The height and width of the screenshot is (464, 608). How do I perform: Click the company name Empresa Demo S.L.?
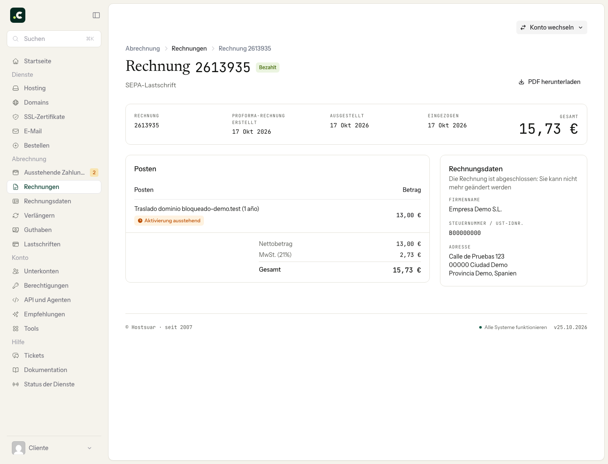click(x=475, y=209)
